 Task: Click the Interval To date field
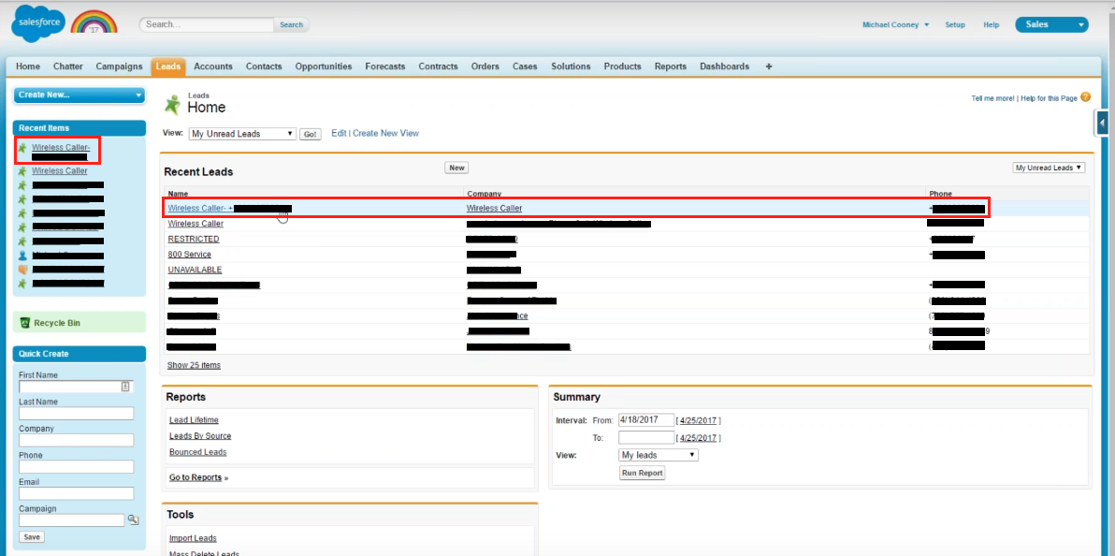(645, 437)
